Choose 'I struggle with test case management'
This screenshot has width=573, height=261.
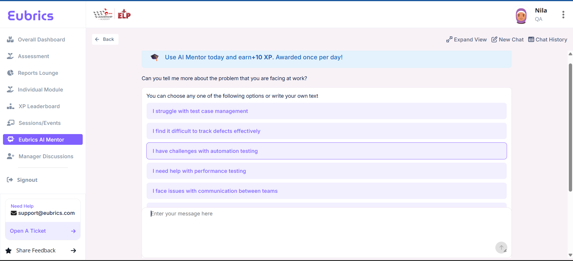click(326, 111)
